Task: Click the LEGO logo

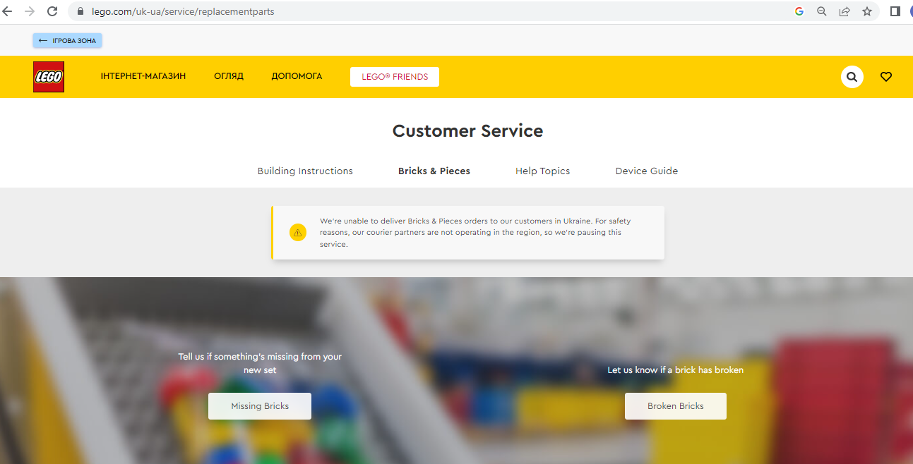Action: click(49, 77)
